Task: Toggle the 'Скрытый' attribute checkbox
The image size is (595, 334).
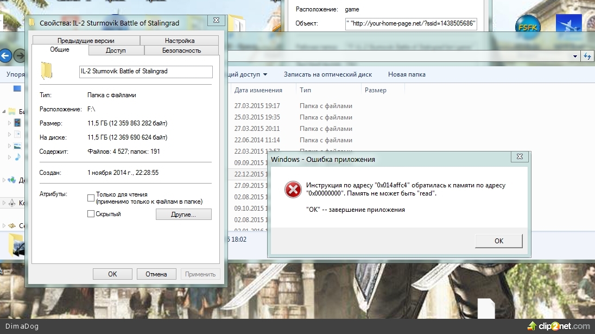Action: pos(91,214)
